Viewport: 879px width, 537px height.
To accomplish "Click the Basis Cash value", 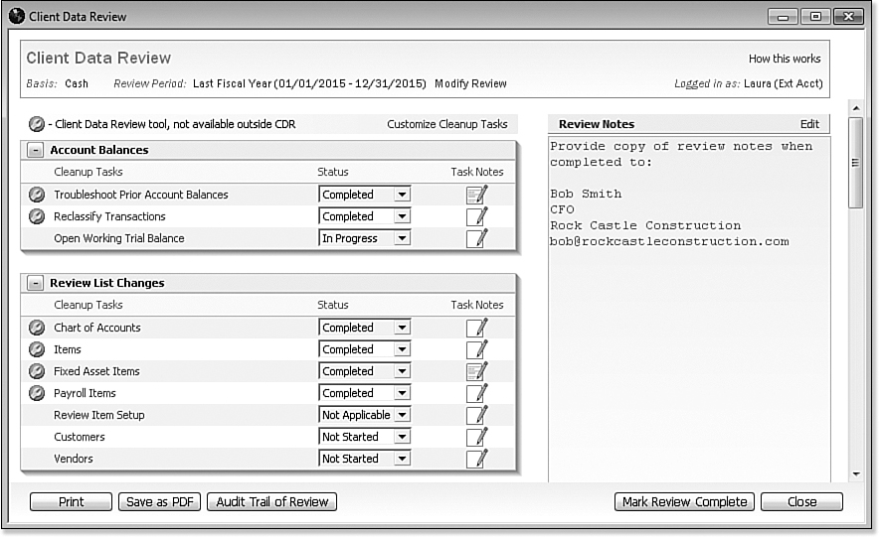I will 77,83.
